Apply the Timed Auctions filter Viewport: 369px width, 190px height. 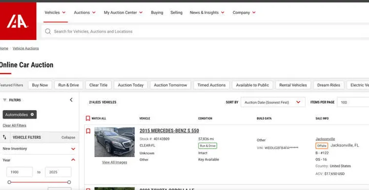[211, 85]
